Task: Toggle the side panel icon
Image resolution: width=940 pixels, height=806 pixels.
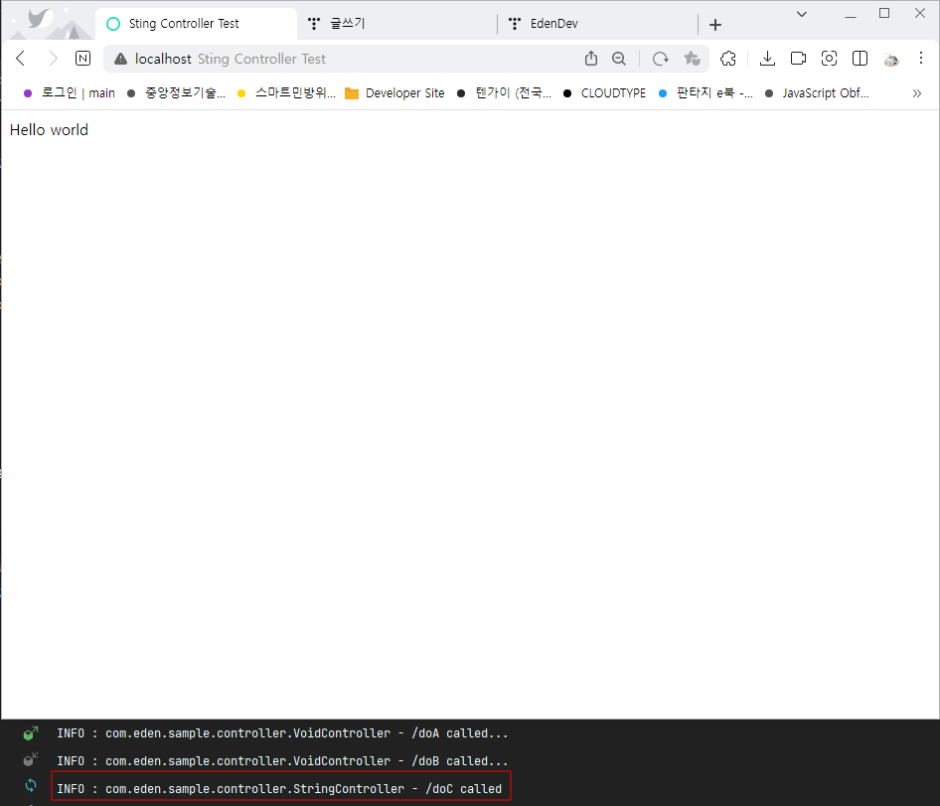Action: click(x=860, y=59)
